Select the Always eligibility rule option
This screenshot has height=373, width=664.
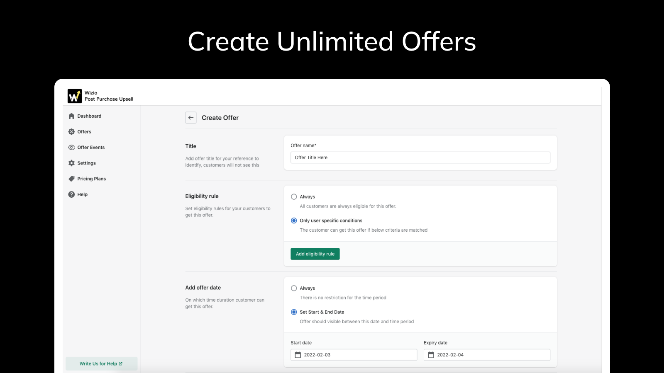point(294,196)
